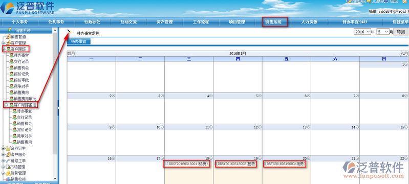The image size is (409, 184).
Task: Open the DBSY20160519003 calendar entry
Action: (x=284, y=164)
